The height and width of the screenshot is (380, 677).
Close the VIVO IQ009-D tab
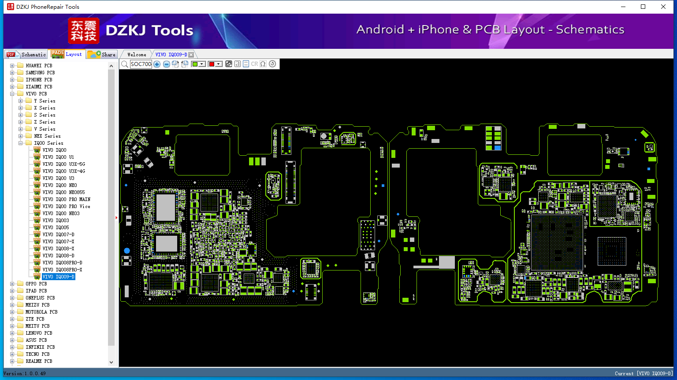point(191,55)
